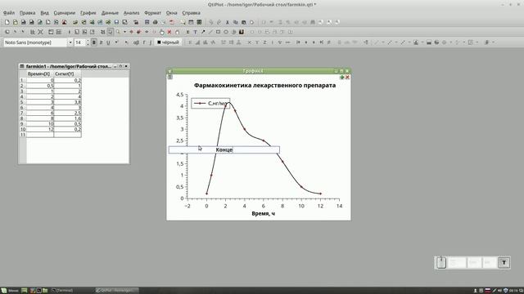Click the keyboard layout flag in the tray
Image resolution: width=524 pixels, height=294 pixels.
488,291
